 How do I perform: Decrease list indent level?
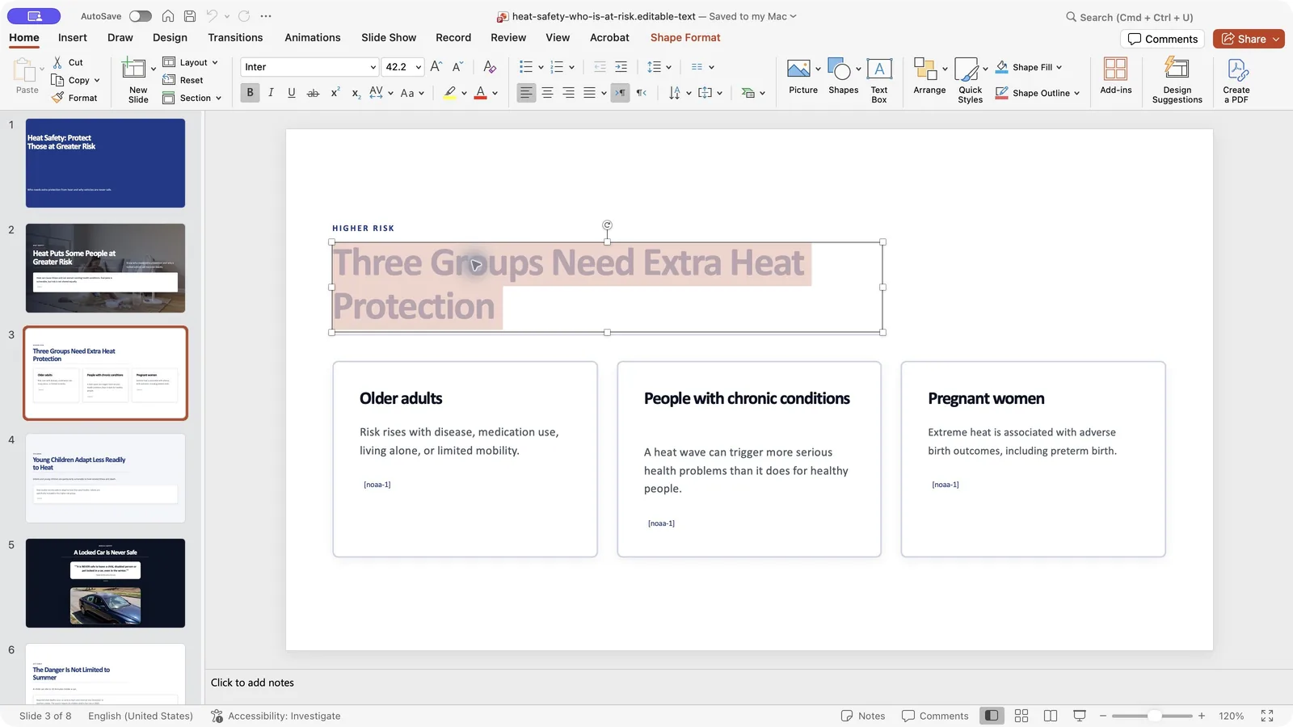pyautogui.click(x=600, y=67)
